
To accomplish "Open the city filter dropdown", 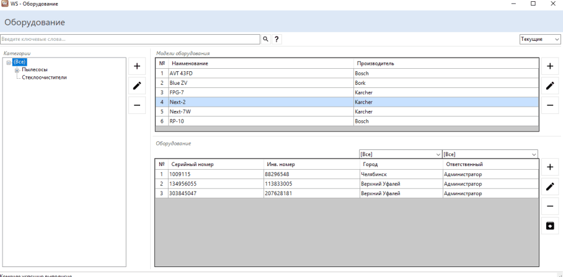I will tap(400, 154).
